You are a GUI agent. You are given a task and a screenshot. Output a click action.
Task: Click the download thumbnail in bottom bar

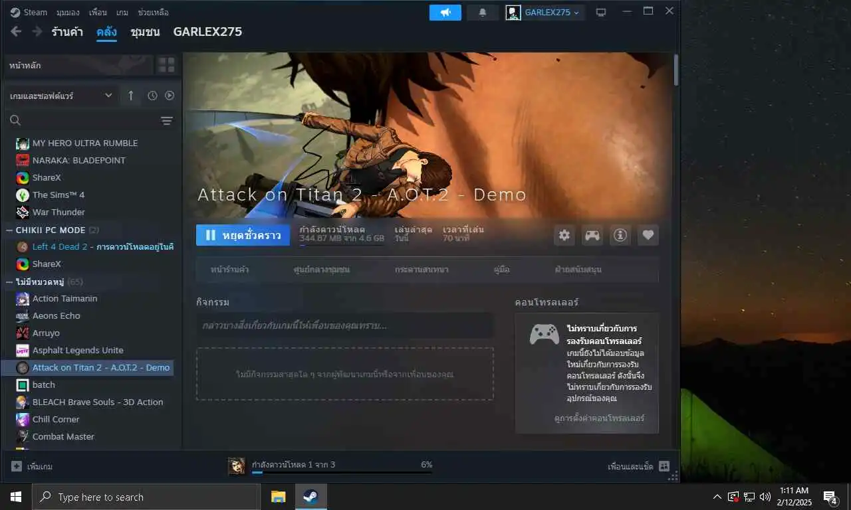pos(236,466)
